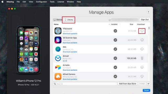Screen dimensions: 168x94
Task: Click the Sign Out button
Action: coord(145,20)
